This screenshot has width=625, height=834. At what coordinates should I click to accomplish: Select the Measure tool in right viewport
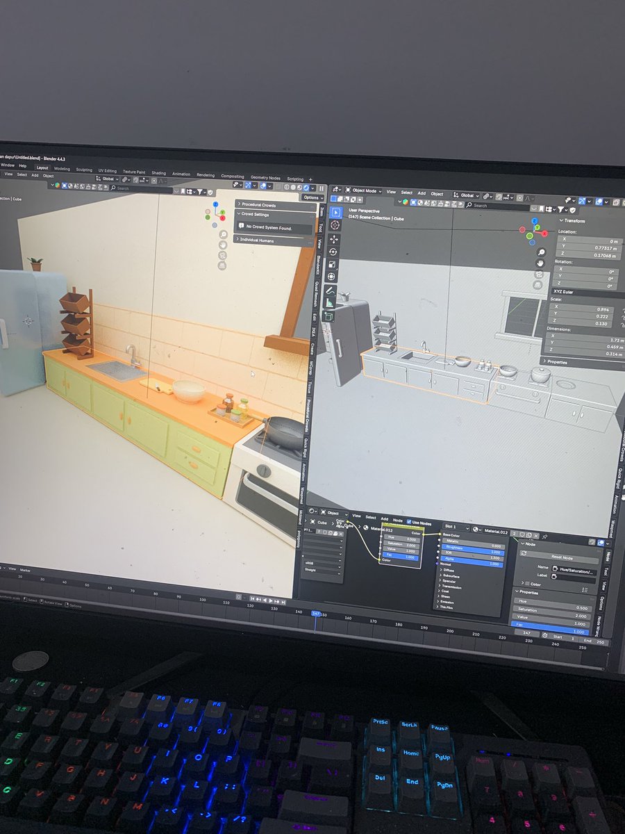331,304
